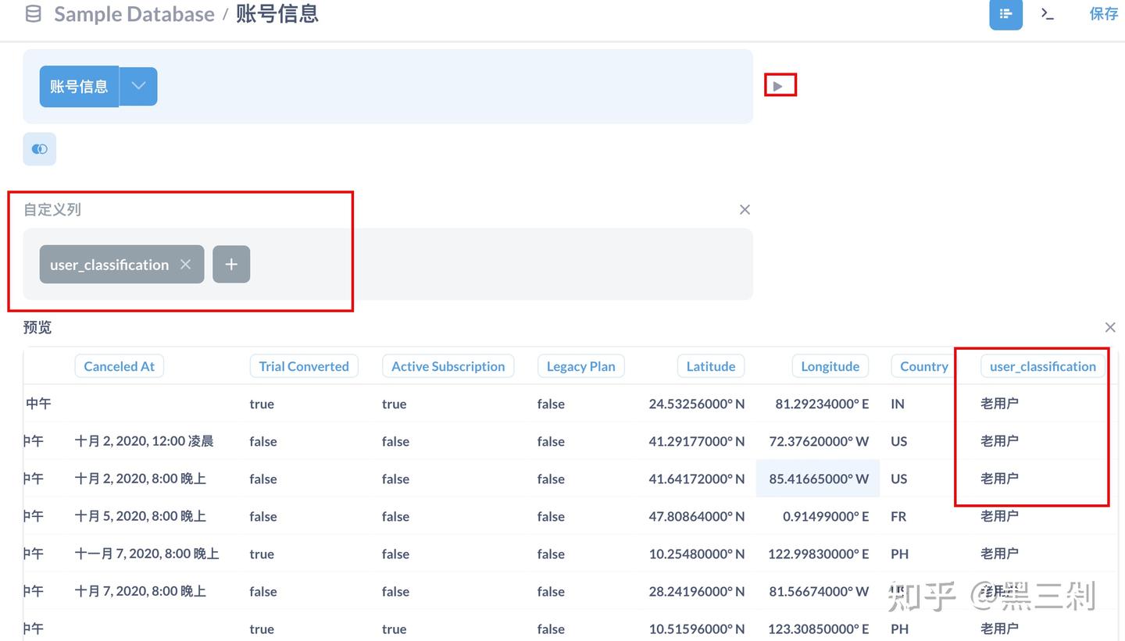1125x641 pixels.
Task: Click the Country column header
Action: pyautogui.click(x=923, y=365)
